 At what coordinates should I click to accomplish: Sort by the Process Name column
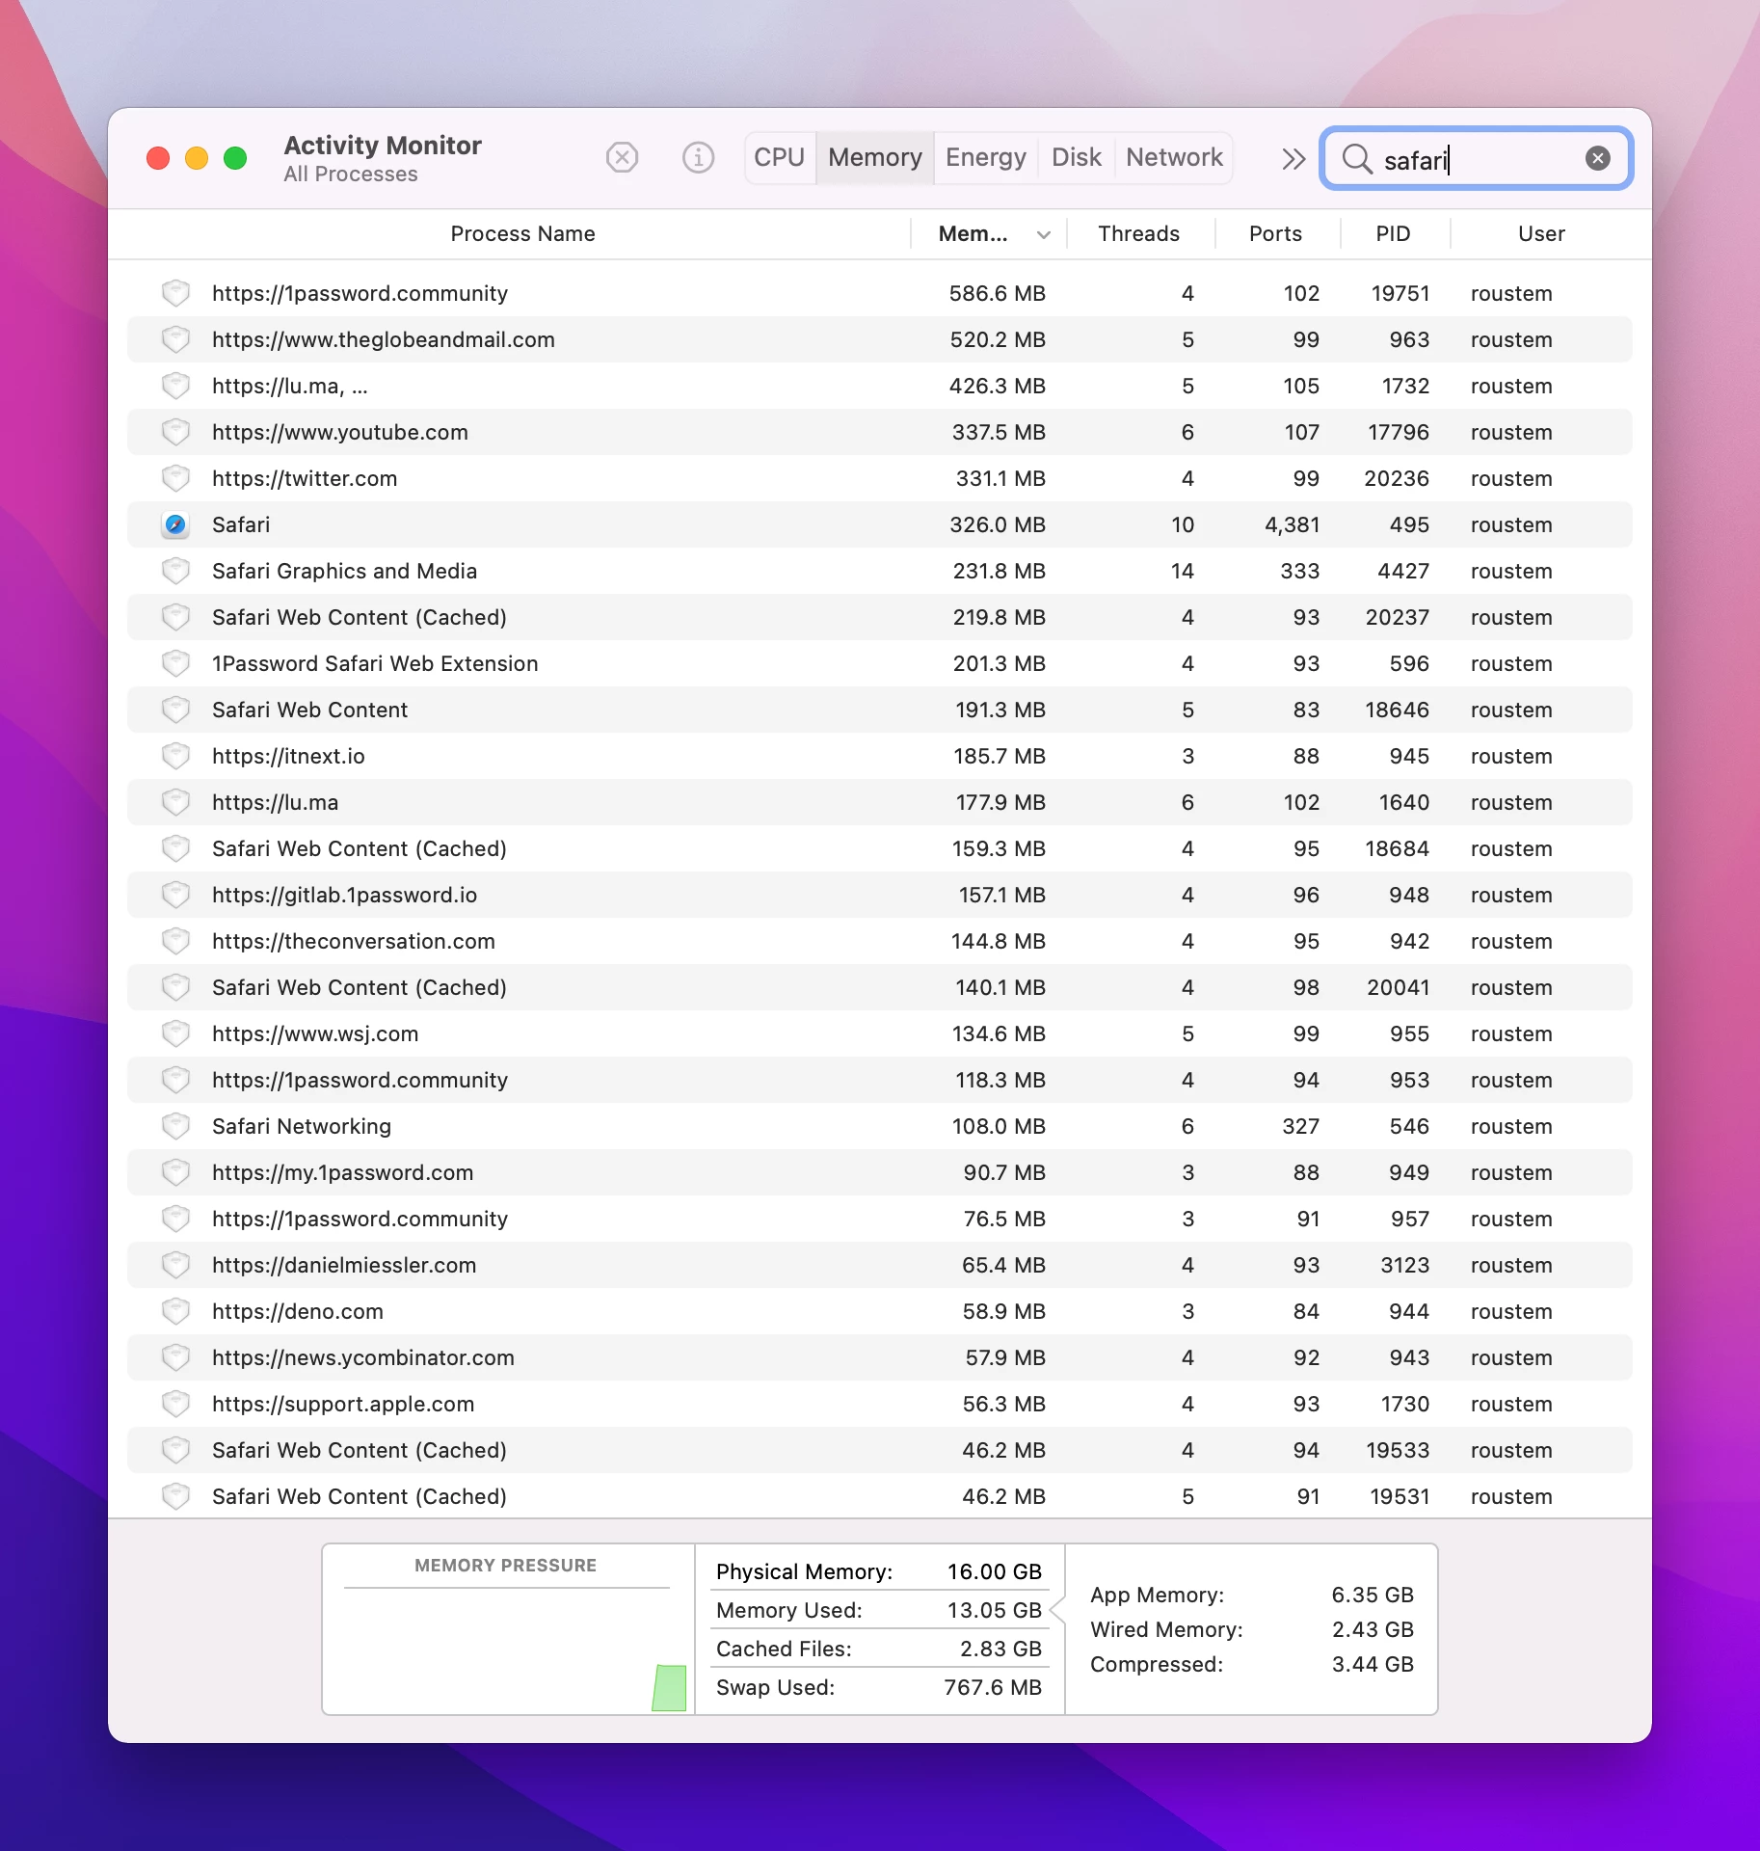[522, 233]
